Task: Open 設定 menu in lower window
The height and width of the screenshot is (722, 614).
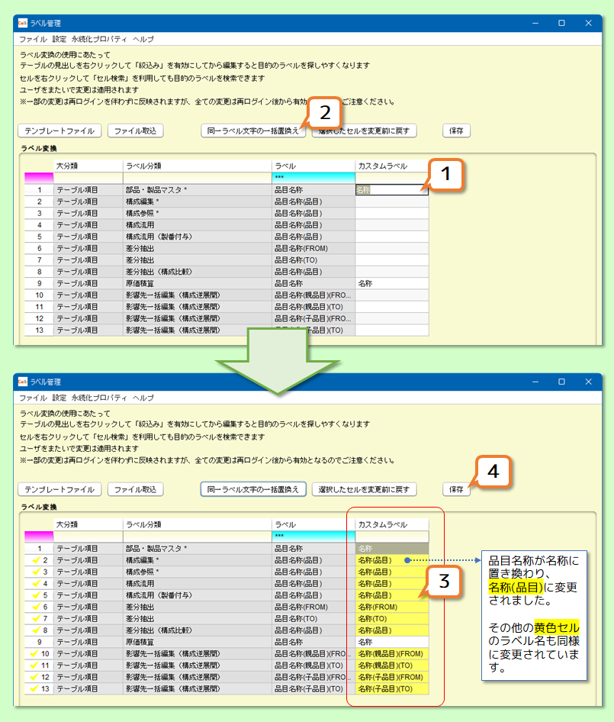Action: pyautogui.click(x=59, y=398)
